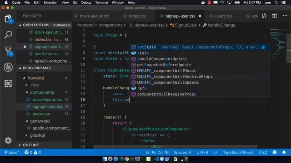
Task: Show details for setState suggestion info icon
Action: pos(263,47)
